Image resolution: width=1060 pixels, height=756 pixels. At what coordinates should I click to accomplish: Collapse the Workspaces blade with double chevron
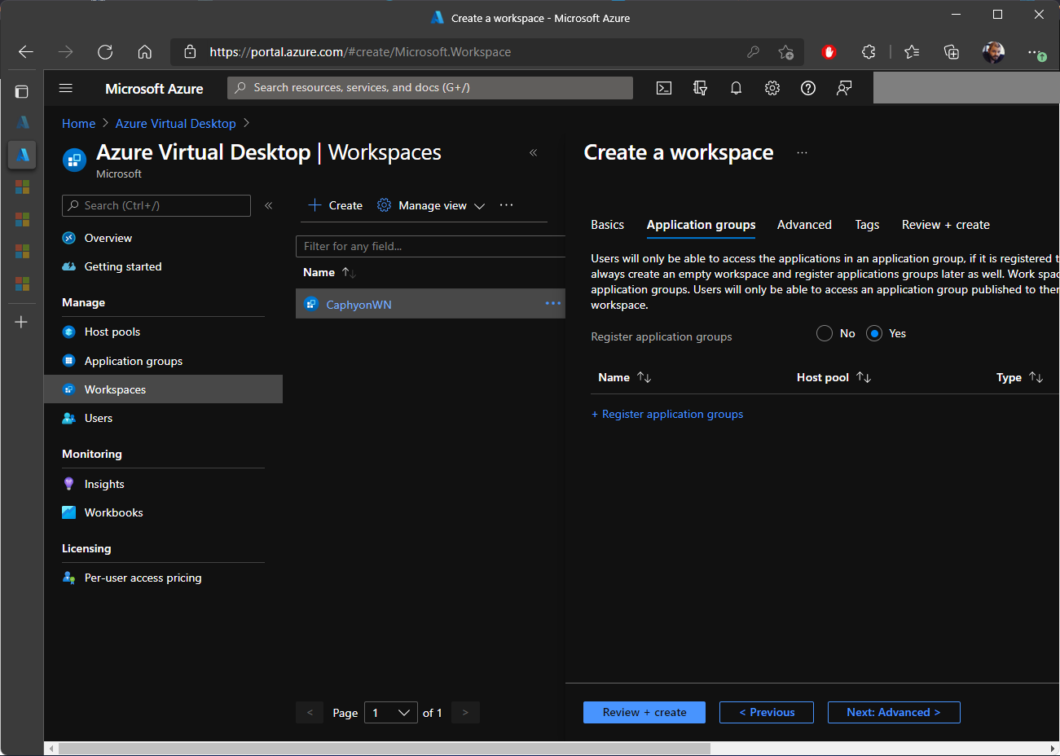click(x=534, y=152)
